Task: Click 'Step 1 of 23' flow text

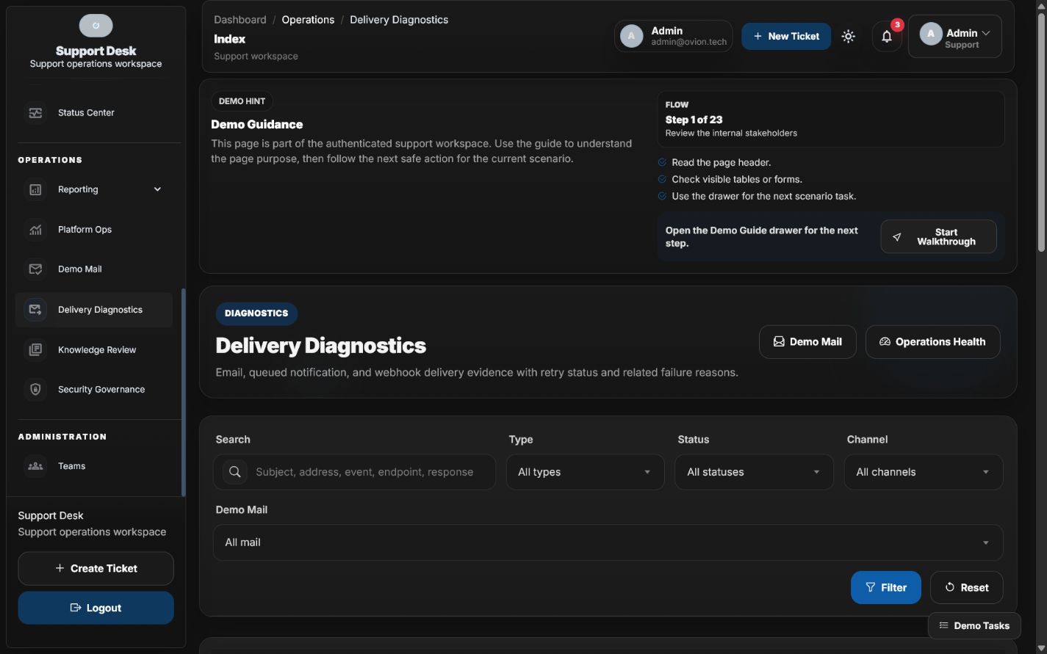Action: pos(694,120)
